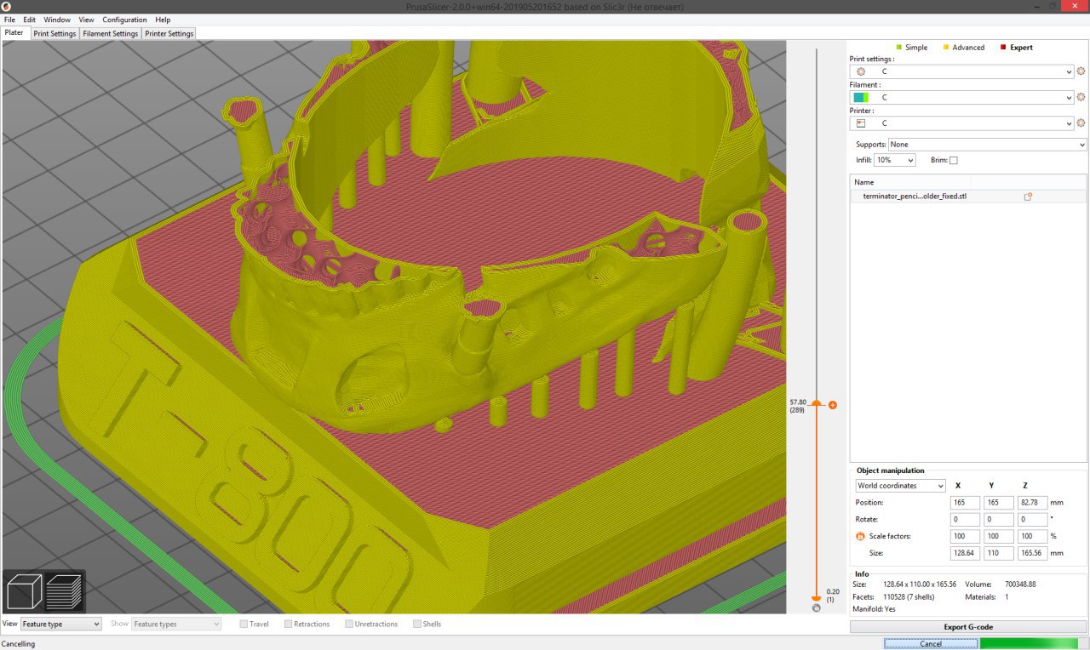Viewport: 1090px width, 650px height.
Task: Open printer preset editor cog
Action: click(1081, 123)
